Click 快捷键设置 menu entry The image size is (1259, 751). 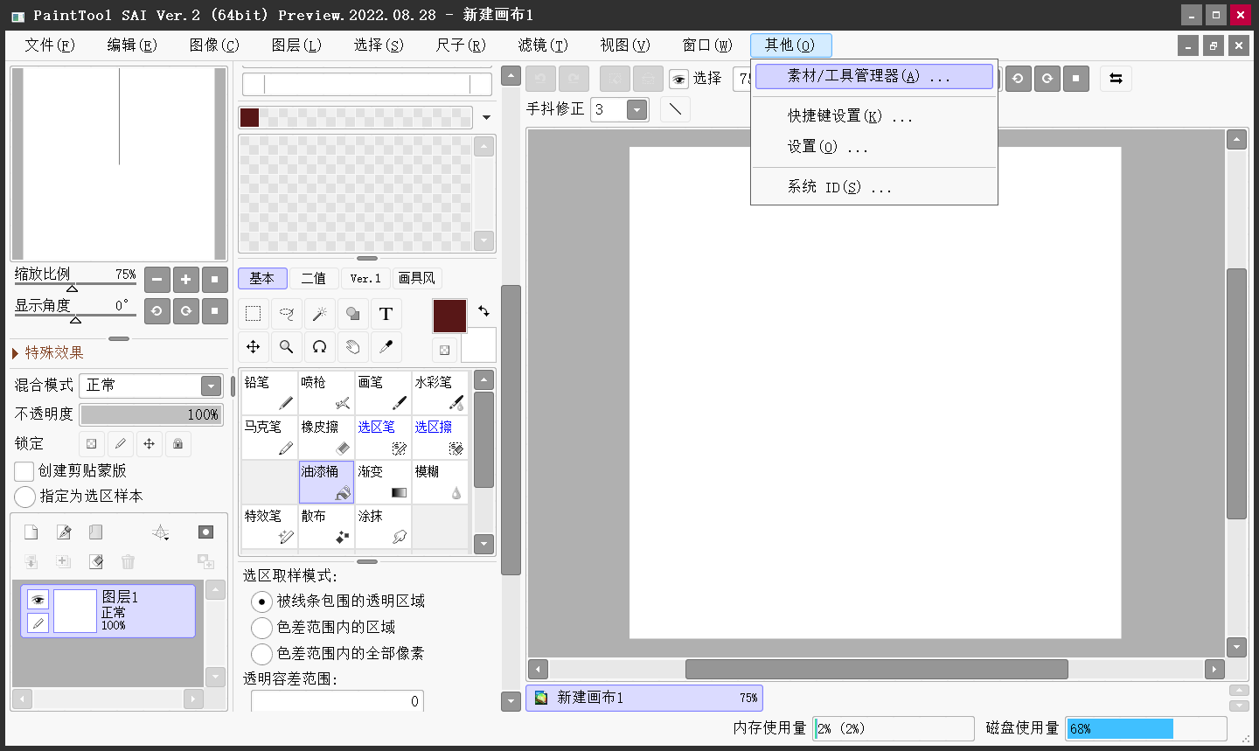coord(874,115)
